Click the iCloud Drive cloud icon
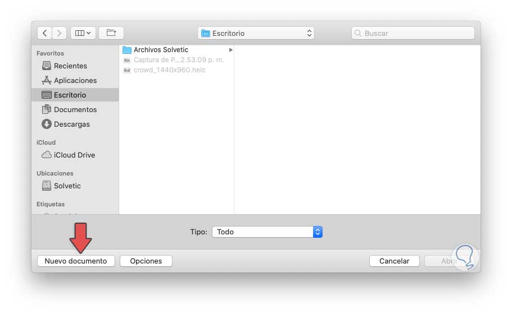Viewport: 512px width, 314px height. click(x=47, y=155)
